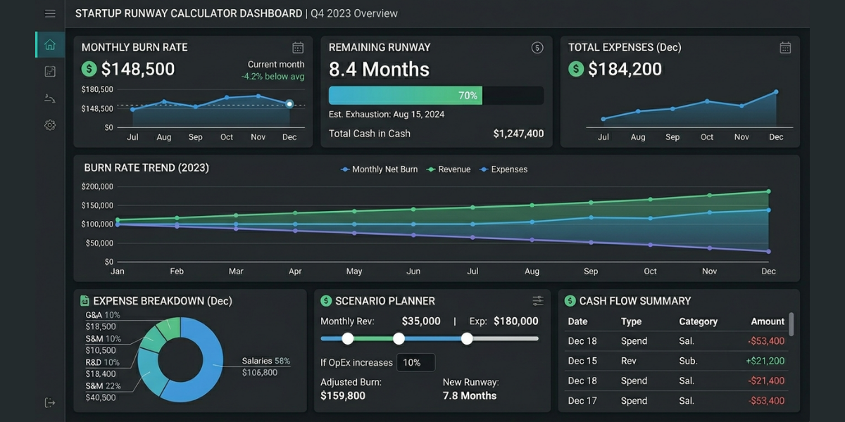The height and width of the screenshot is (422, 845).
Task: Click the Burn Rate Trend (2023) heading
Action: click(146, 168)
